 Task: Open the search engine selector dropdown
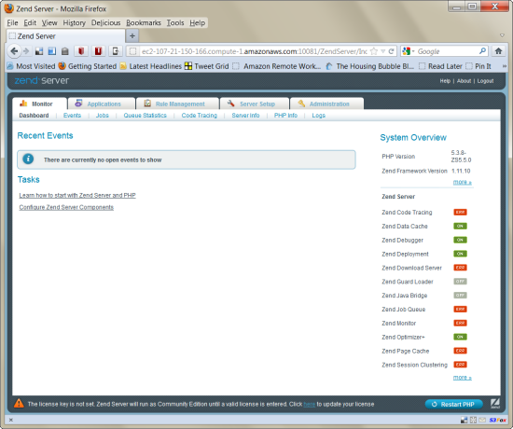413,51
